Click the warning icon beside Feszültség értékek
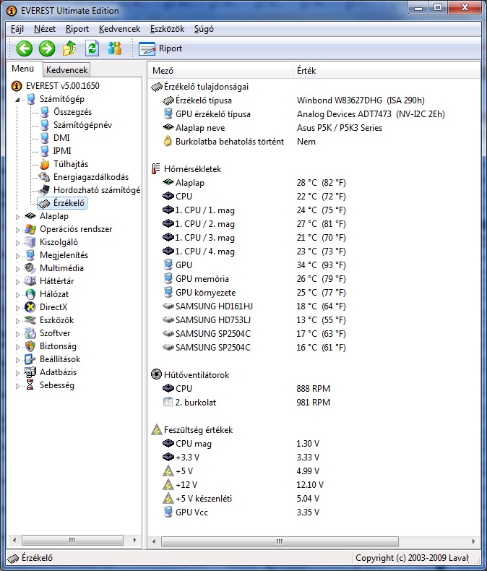 (157, 430)
